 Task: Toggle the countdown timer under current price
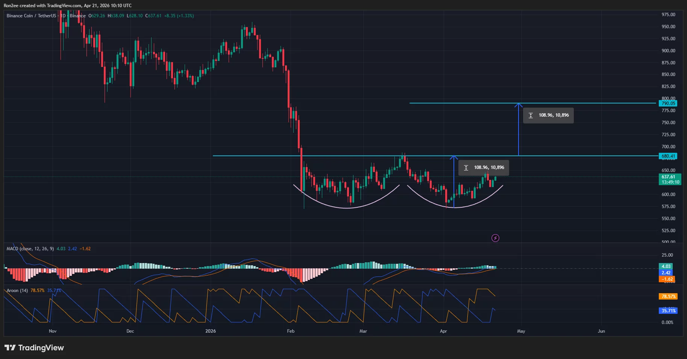click(671, 181)
